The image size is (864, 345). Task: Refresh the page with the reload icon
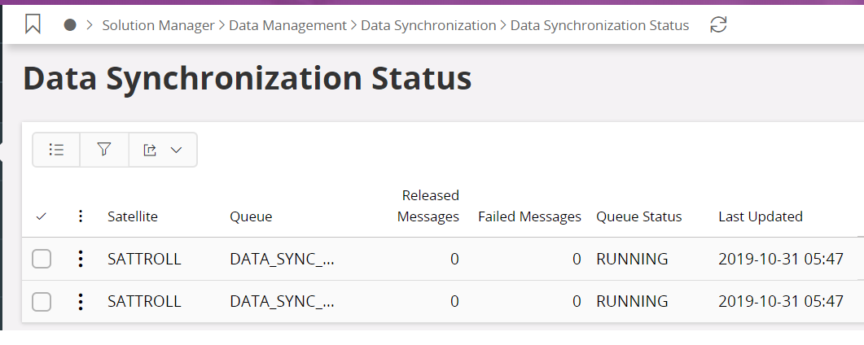717,25
